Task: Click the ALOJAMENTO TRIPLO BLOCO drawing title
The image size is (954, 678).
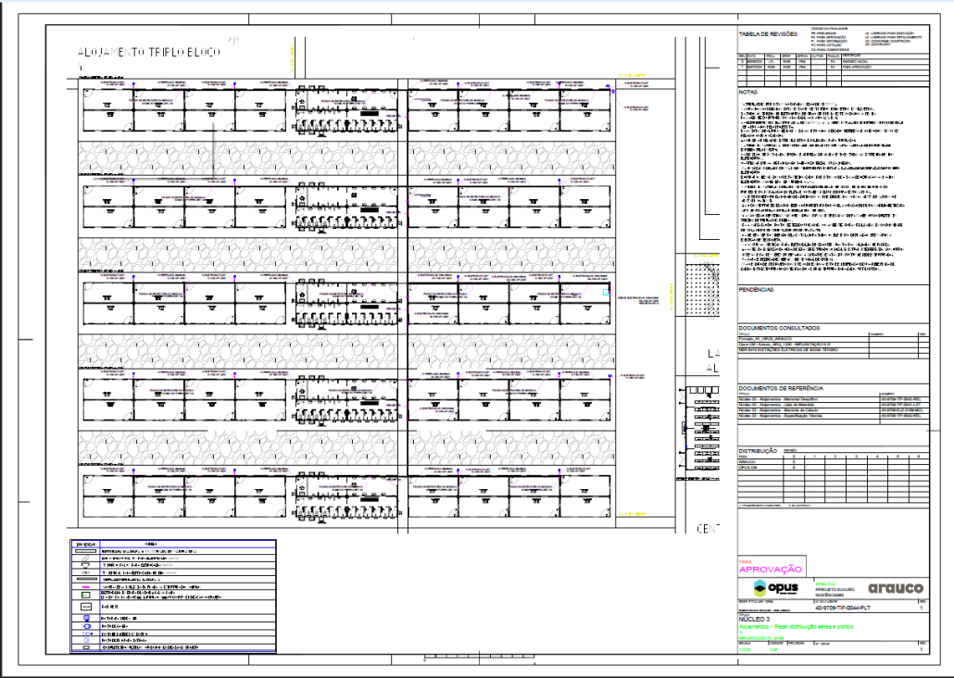Action: click(149, 53)
